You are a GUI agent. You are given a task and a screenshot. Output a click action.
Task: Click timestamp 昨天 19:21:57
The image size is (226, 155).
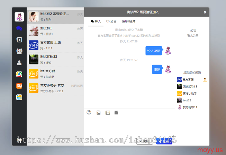click(x=129, y=60)
